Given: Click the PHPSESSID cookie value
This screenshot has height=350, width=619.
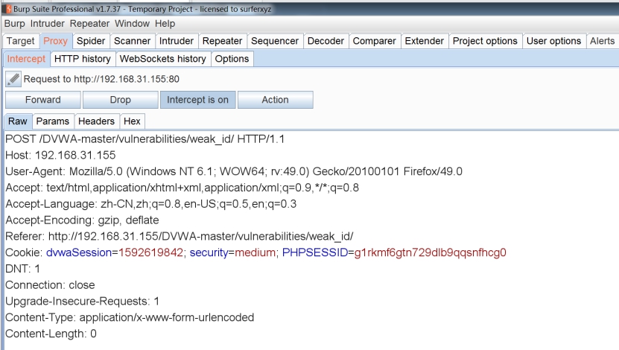Looking at the screenshot, I should pos(431,252).
